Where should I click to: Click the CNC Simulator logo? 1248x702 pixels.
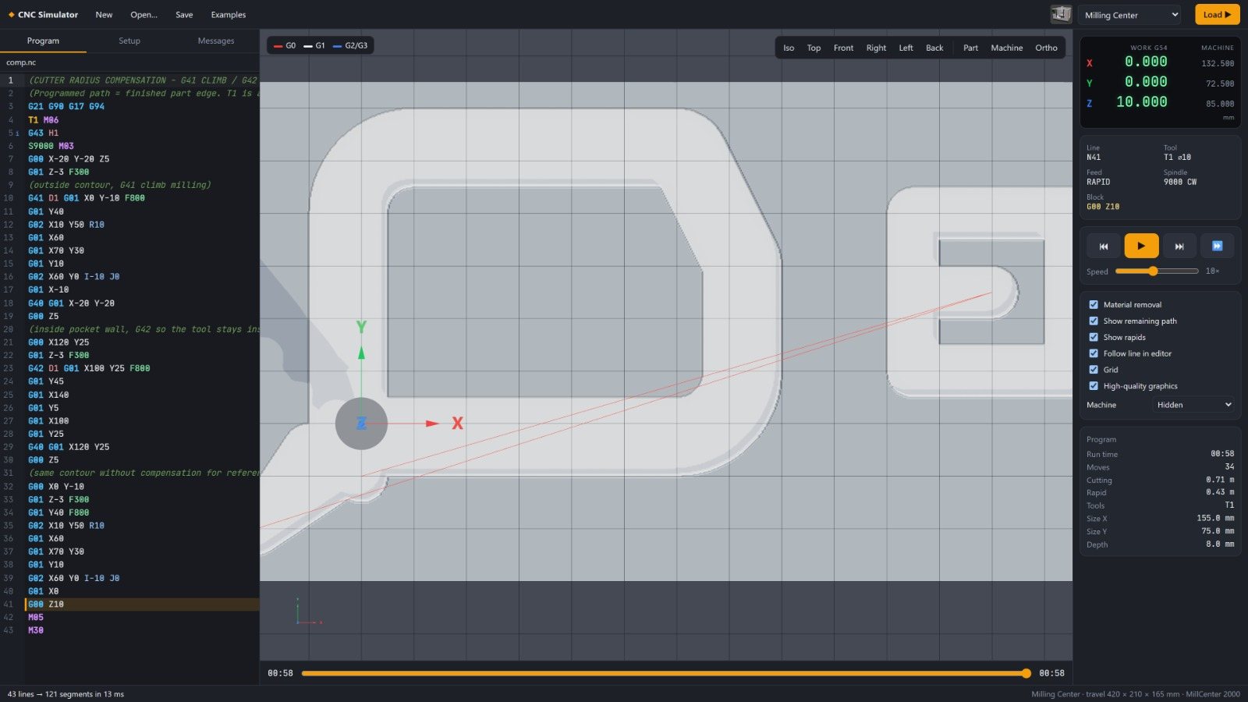click(x=43, y=15)
